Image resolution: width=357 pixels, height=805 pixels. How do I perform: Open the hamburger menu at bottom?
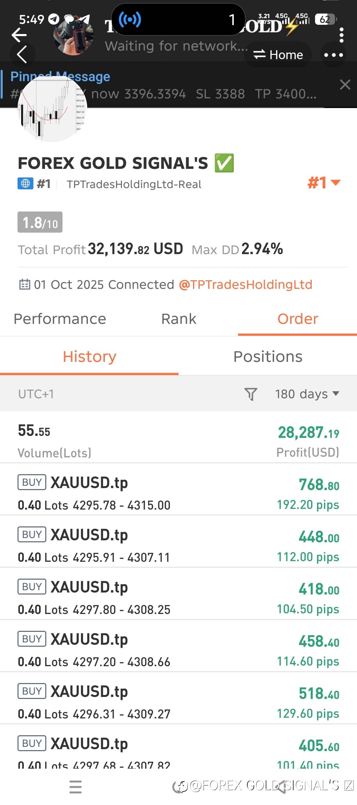[x=75, y=786]
